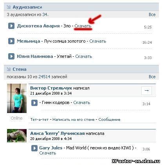Download the Зло song via Скачать
This screenshot has height=165, width=162.
coord(83,26)
